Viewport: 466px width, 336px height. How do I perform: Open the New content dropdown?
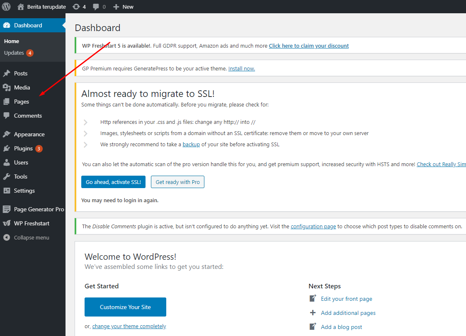(124, 7)
